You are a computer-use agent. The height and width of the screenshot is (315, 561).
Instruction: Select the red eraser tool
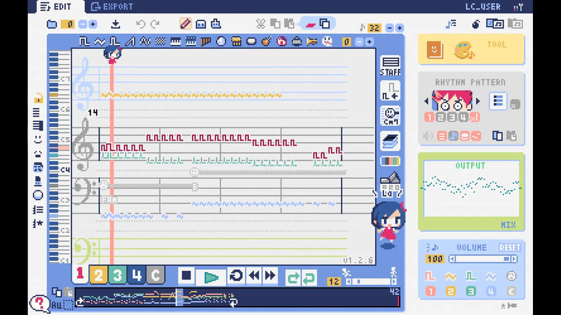310,24
